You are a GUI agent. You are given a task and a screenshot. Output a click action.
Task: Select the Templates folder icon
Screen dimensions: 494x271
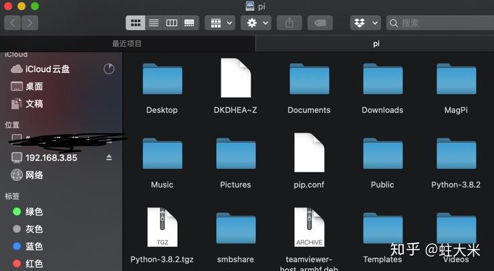(x=382, y=228)
